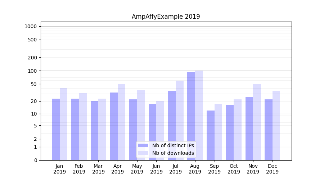The height and width of the screenshot is (180, 324).
Task: Click the Jan 2019 downloads bar
Action: point(63,124)
